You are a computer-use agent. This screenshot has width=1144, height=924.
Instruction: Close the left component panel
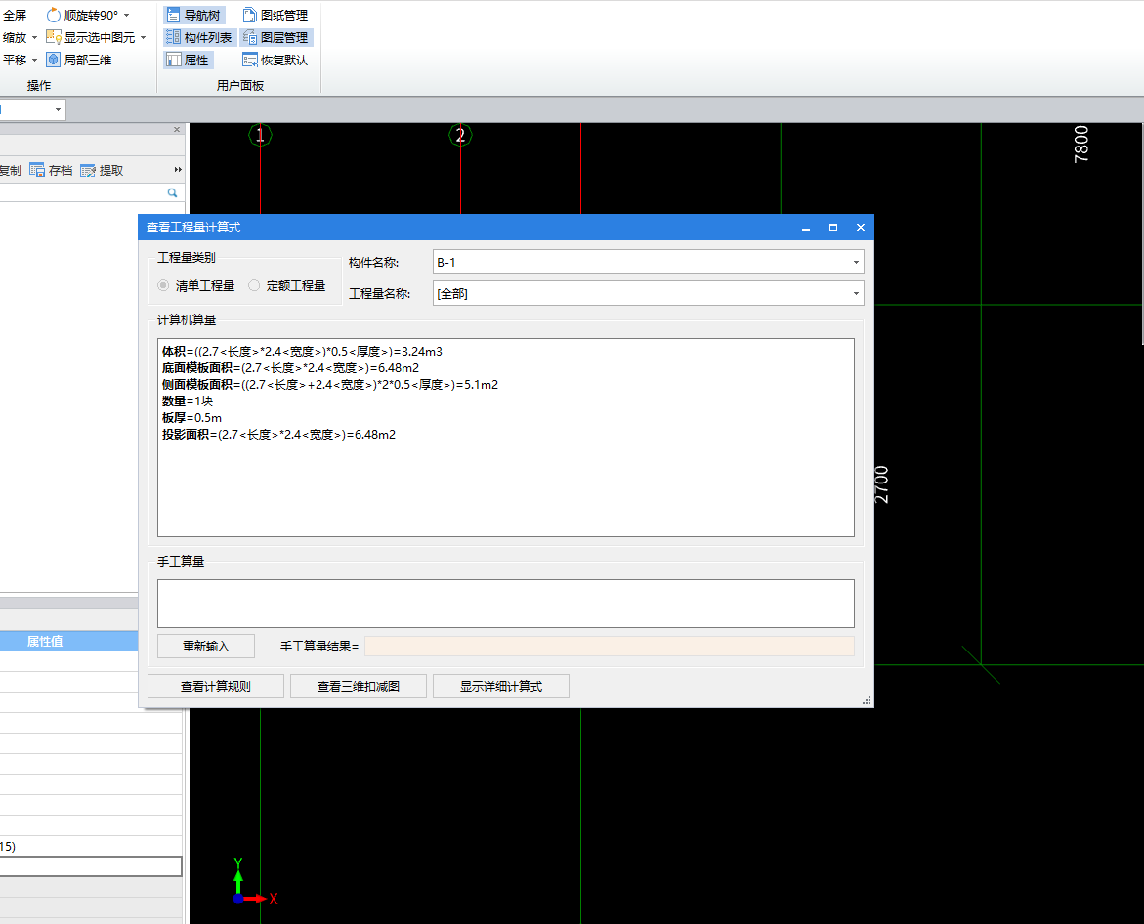[177, 129]
